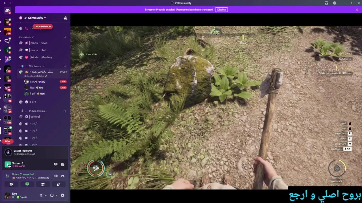Viewport: 362px width, 203px height.
Task: Open stream settings icon next to Screen 1
Action: (63, 164)
